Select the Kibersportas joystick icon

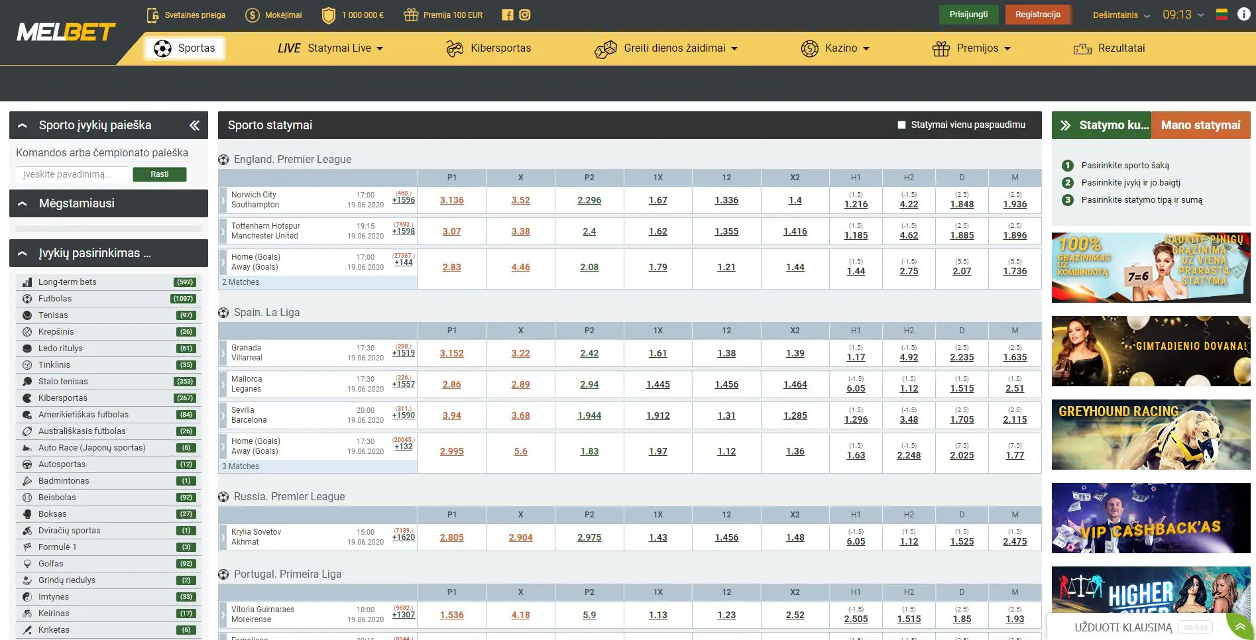(x=454, y=48)
